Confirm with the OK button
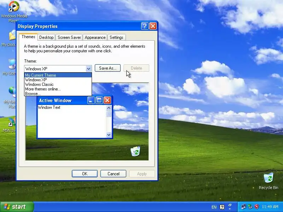Image resolution: width=283 pixels, height=212 pixels. click(85, 173)
